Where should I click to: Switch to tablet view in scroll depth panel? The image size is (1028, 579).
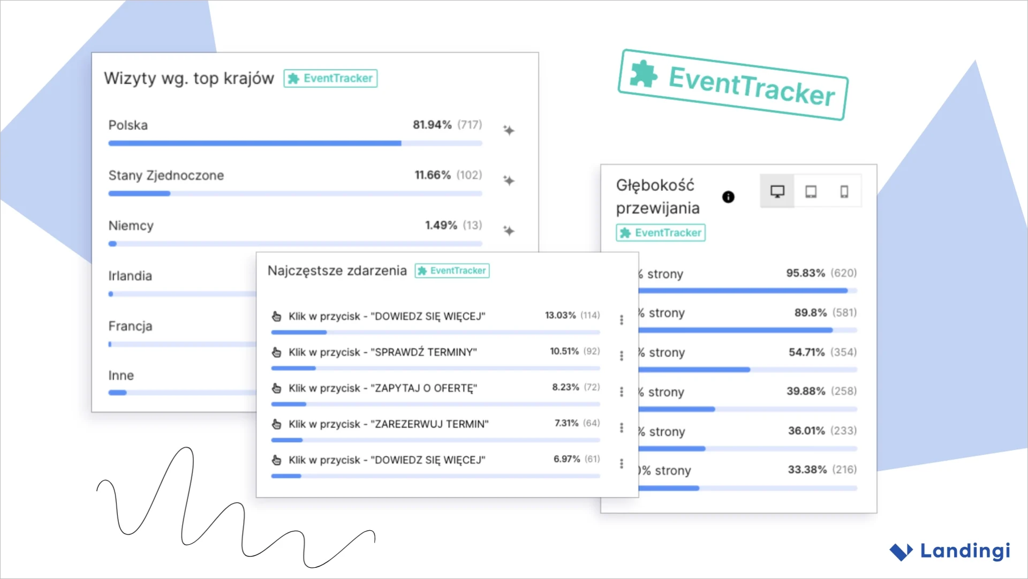click(x=811, y=191)
